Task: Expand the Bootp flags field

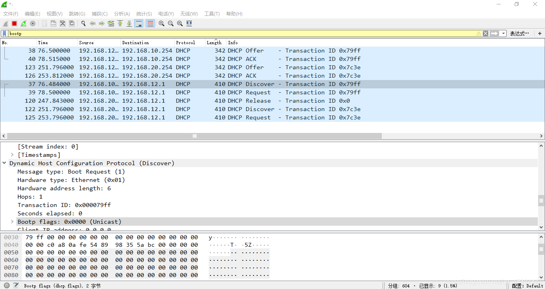Action: [x=12, y=222]
